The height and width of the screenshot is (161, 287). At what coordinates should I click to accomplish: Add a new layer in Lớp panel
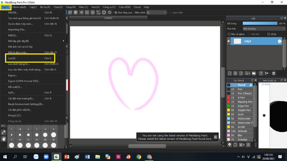pos(230,73)
